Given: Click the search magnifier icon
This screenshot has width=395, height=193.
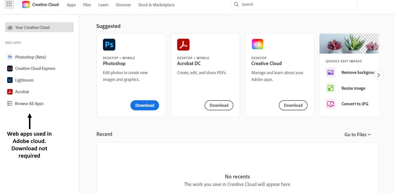Looking at the screenshot, I should click(x=236, y=4).
